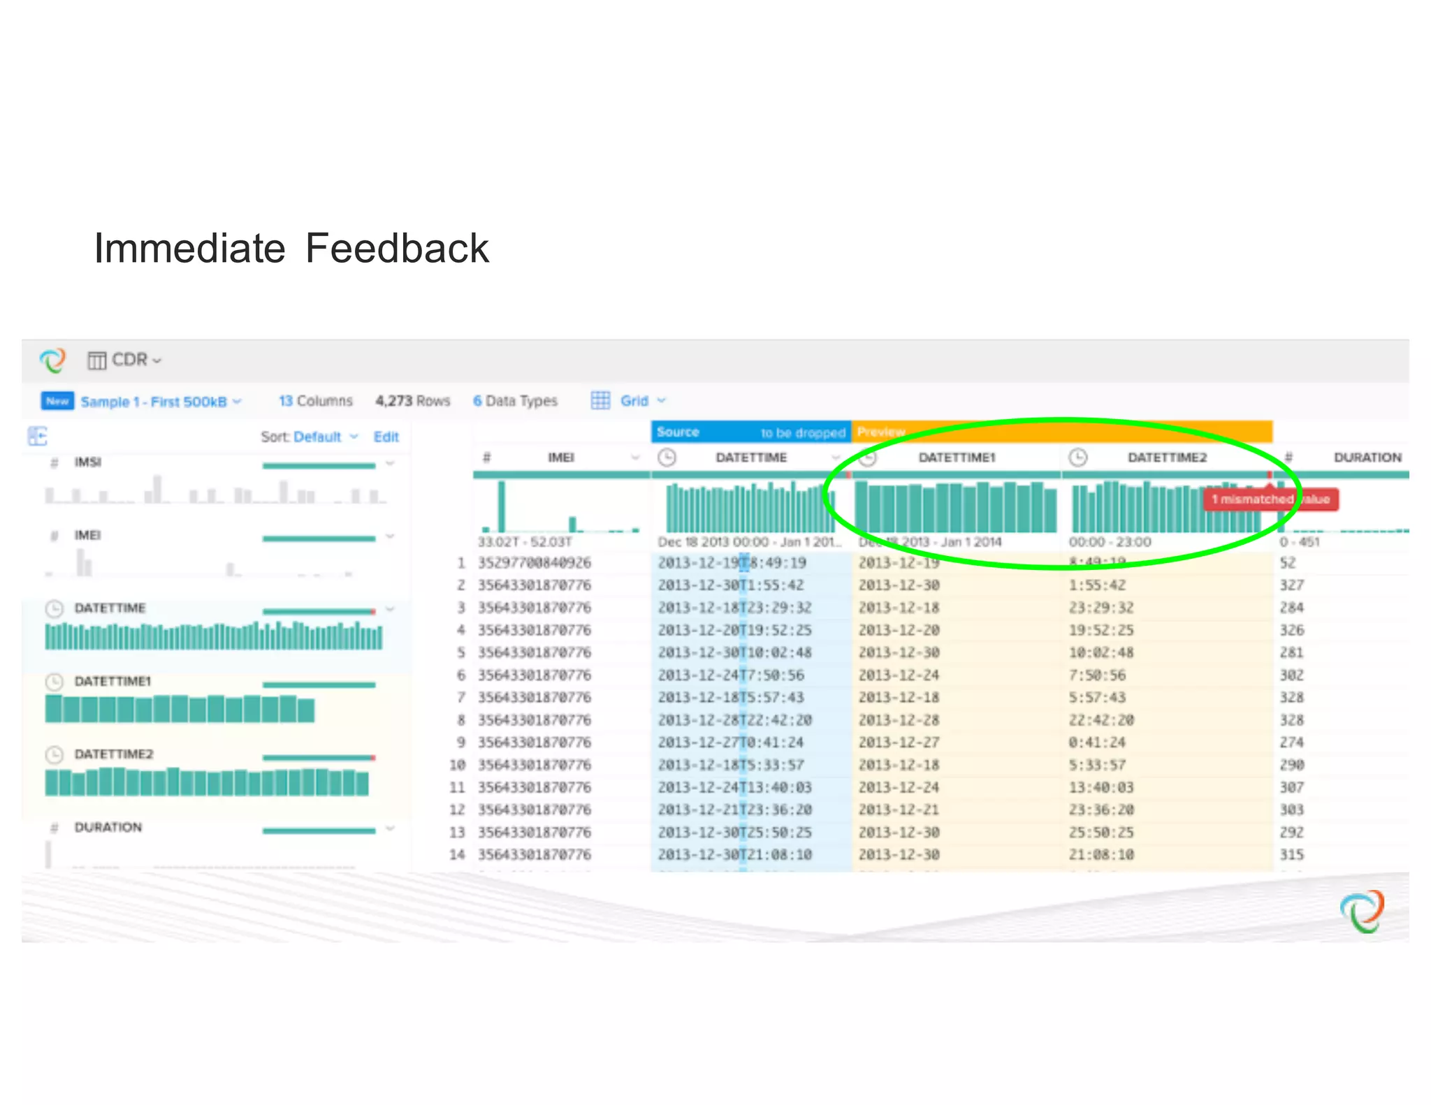Viewport: 1431px width, 1105px height.
Task: Click the DATETTIME histogram in sidebar
Action: pyautogui.click(x=213, y=636)
